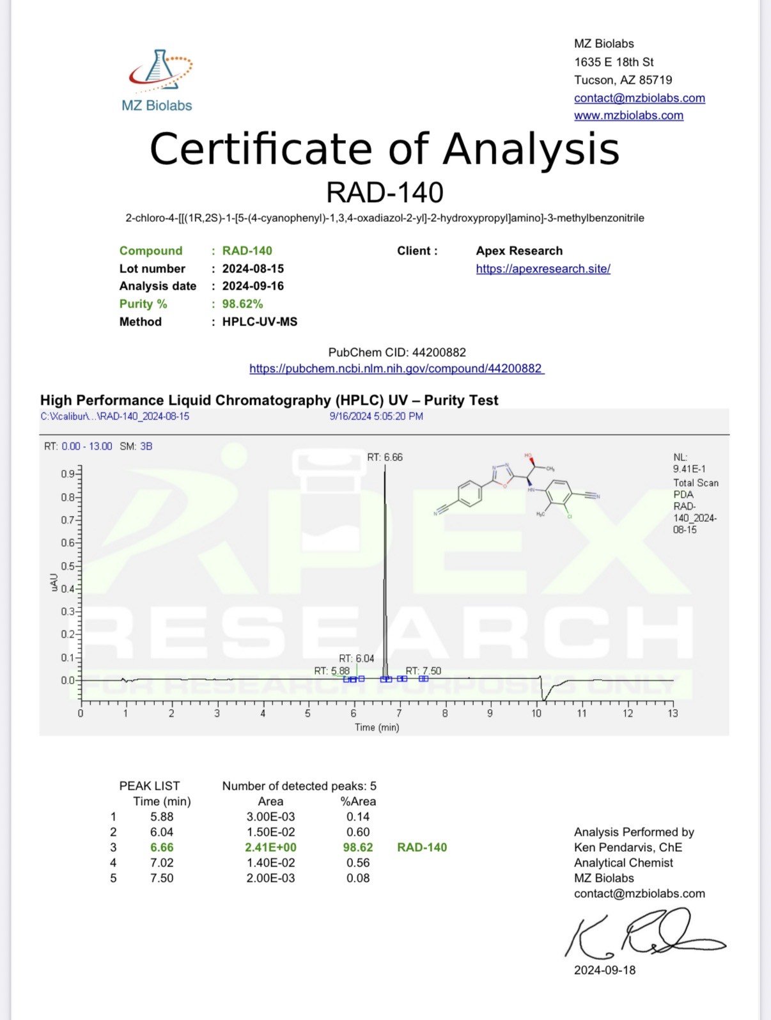This screenshot has height=1020, width=771.
Task: Click the 'PEAK LIST' table heading
Action: click(150, 786)
